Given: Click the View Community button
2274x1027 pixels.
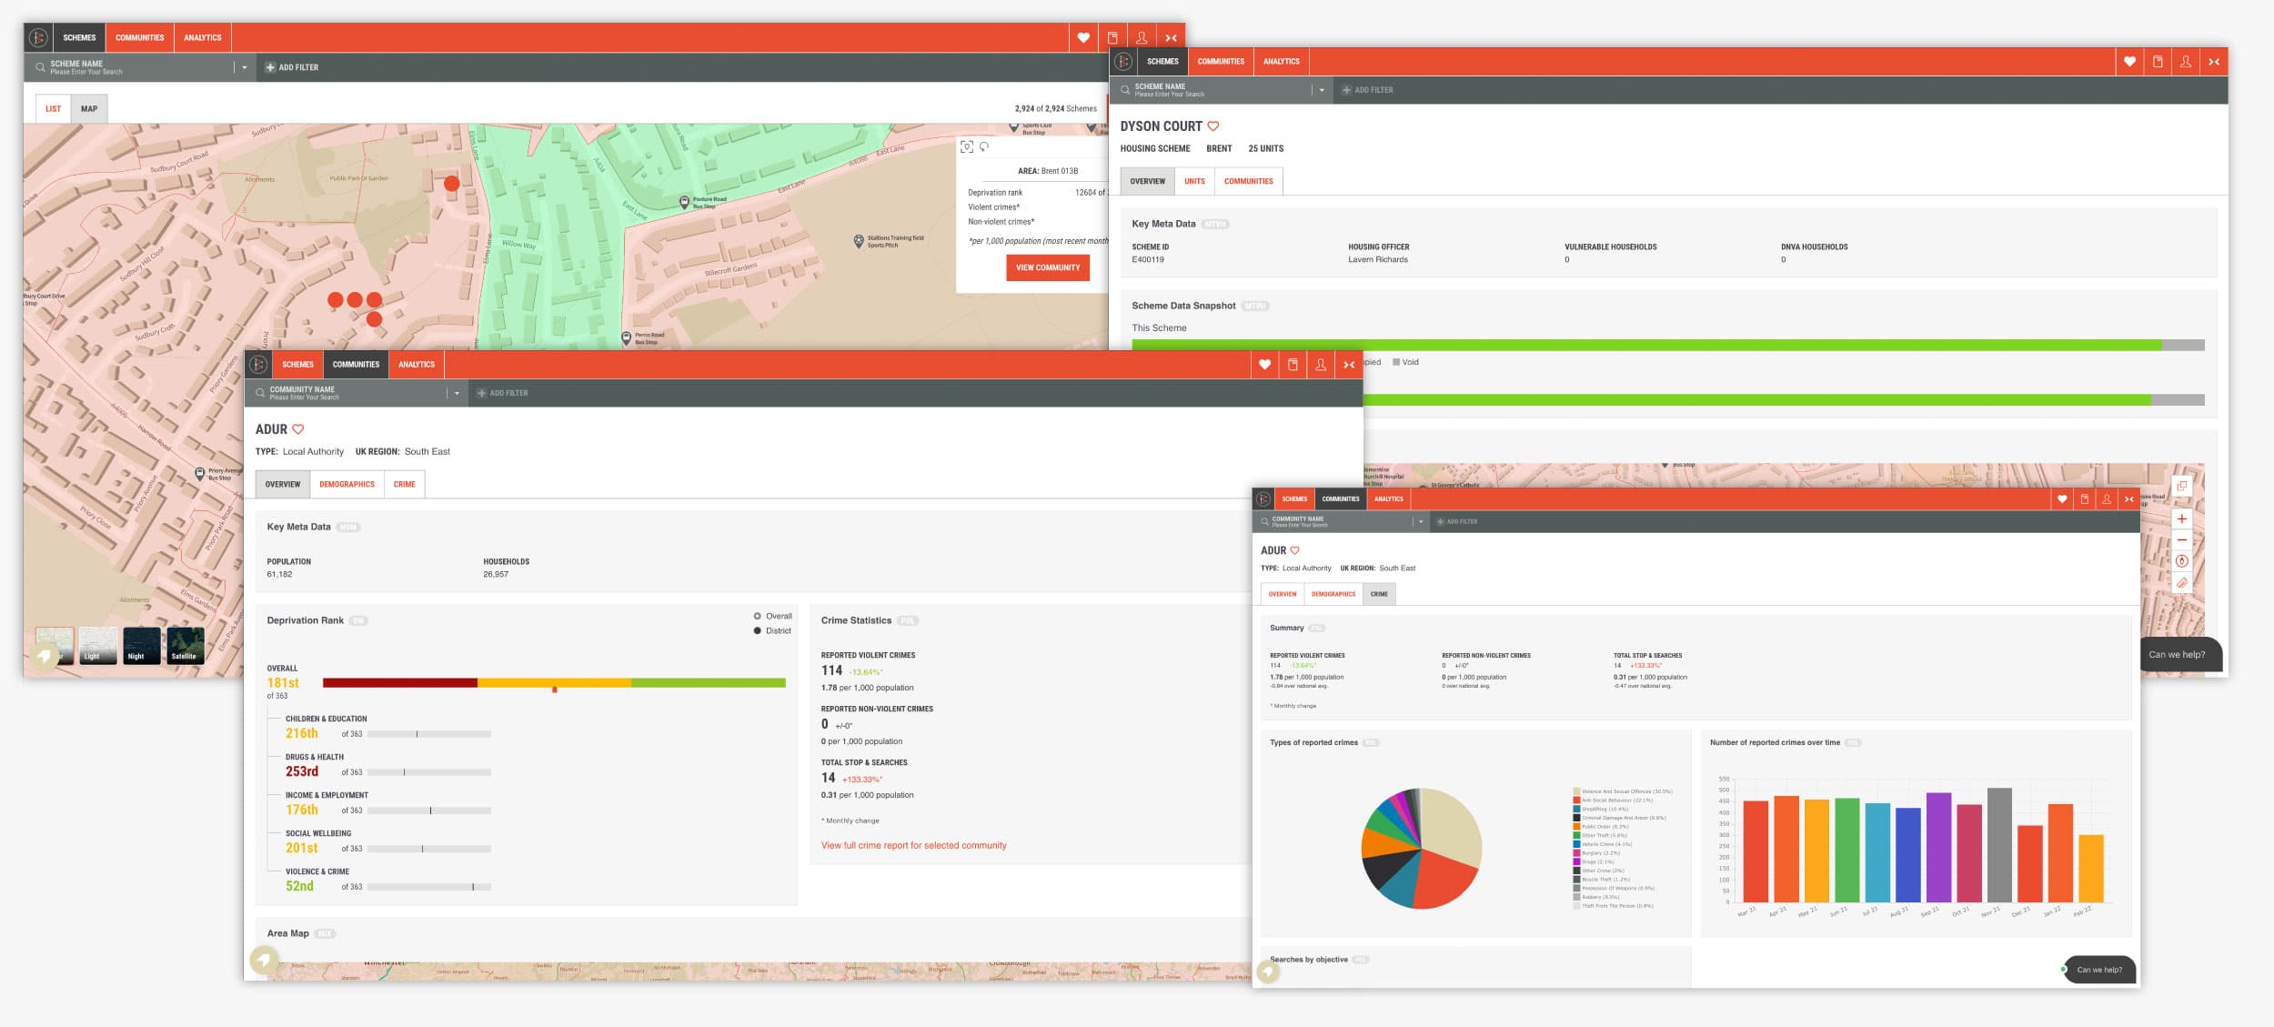Looking at the screenshot, I should point(1047,267).
